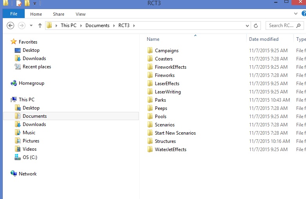The width and height of the screenshot is (306, 199).
Task: Select Recent places under Favorites
Action: pos(36,67)
